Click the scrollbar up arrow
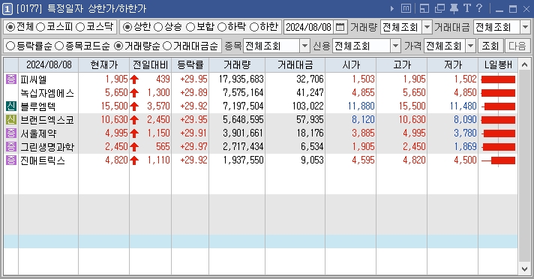The height and width of the screenshot is (279, 534). click(x=524, y=64)
